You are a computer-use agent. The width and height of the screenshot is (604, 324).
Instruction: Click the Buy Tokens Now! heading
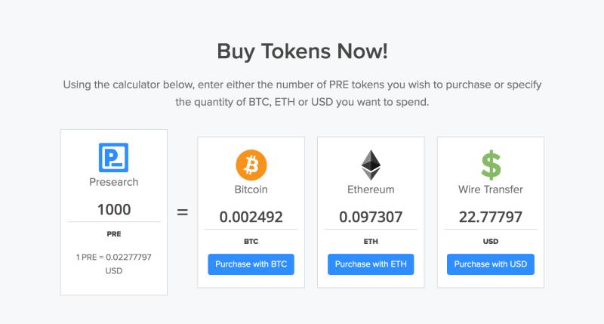coord(303,51)
